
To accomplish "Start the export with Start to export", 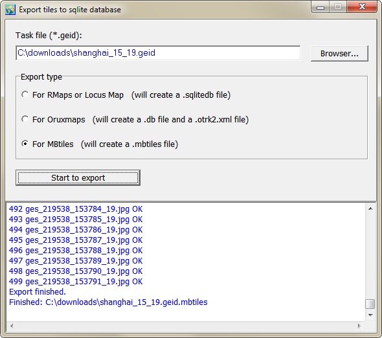I will click(x=78, y=178).
